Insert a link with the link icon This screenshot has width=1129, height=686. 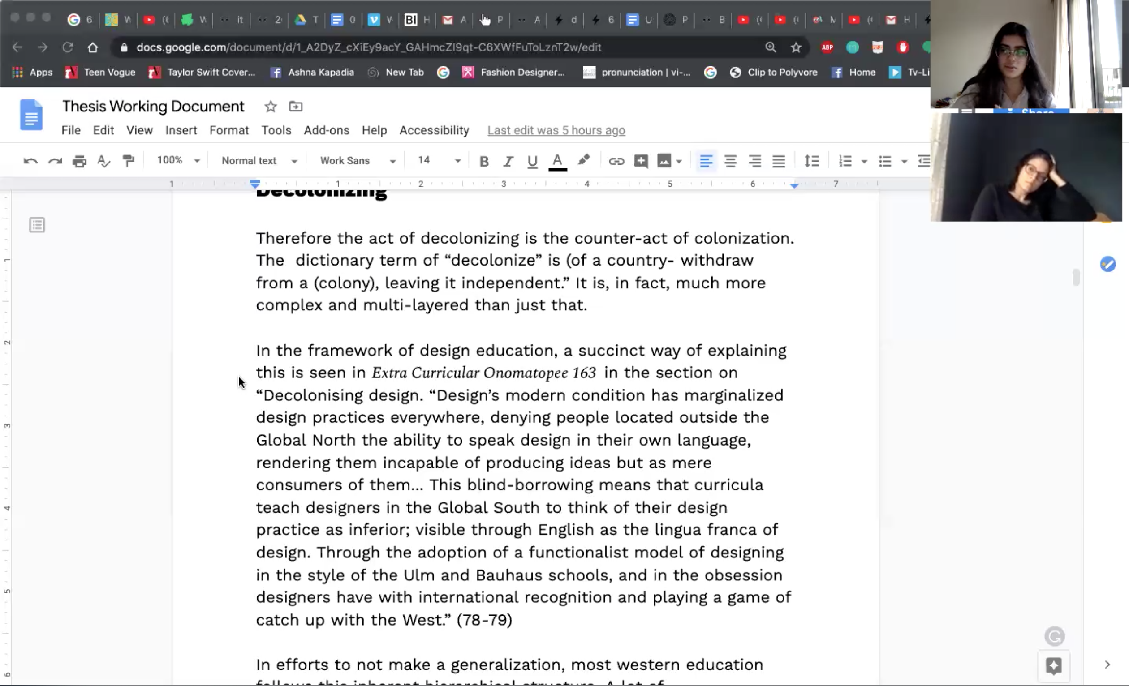[x=616, y=161]
